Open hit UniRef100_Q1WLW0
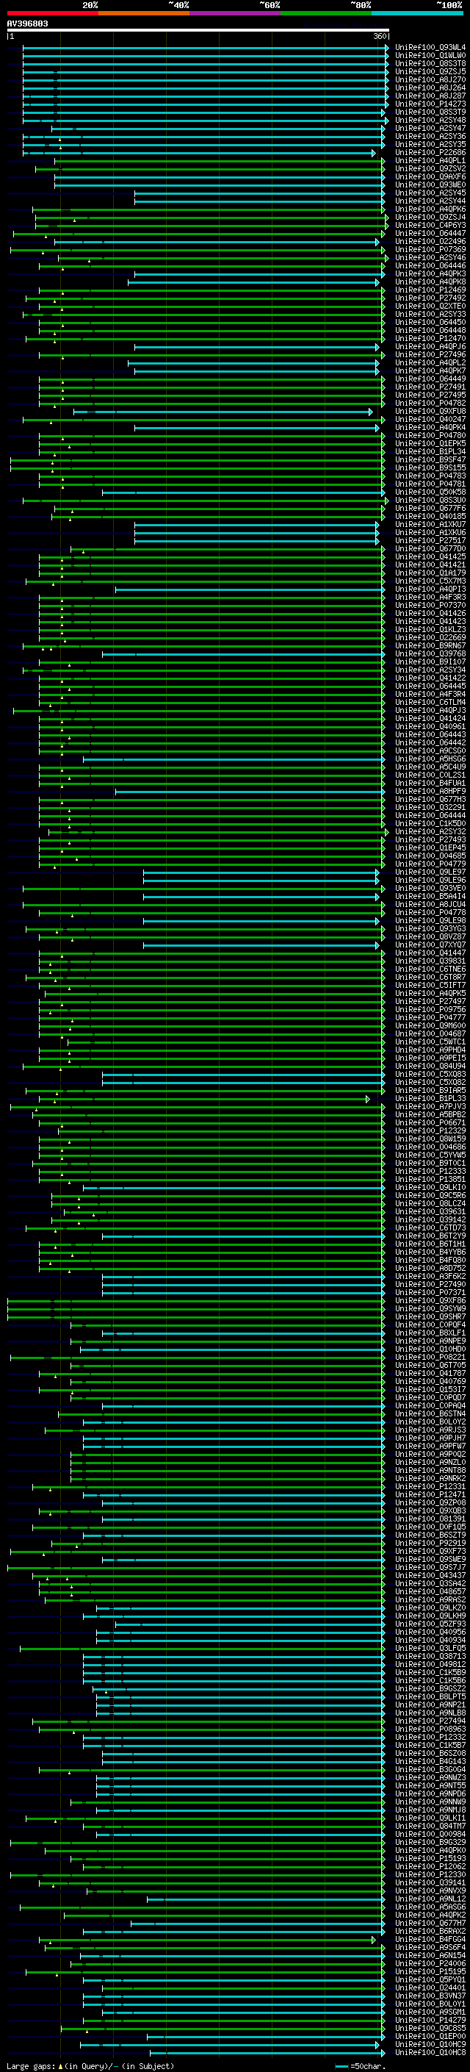 [430, 56]
